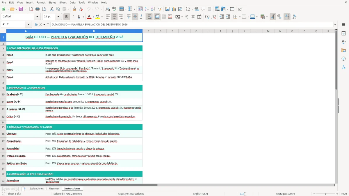
Task: Click the Merge and Center Cells icon
Action: pos(157,17)
